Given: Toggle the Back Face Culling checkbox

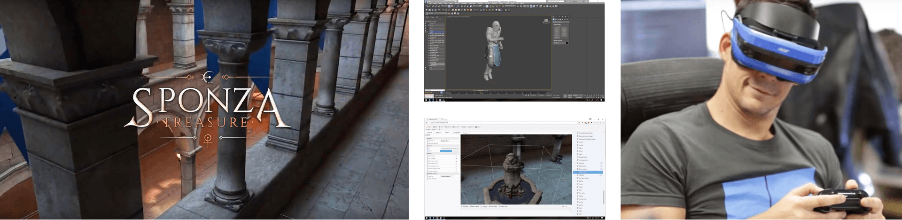Looking at the screenshot, I should click(x=456, y=161).
